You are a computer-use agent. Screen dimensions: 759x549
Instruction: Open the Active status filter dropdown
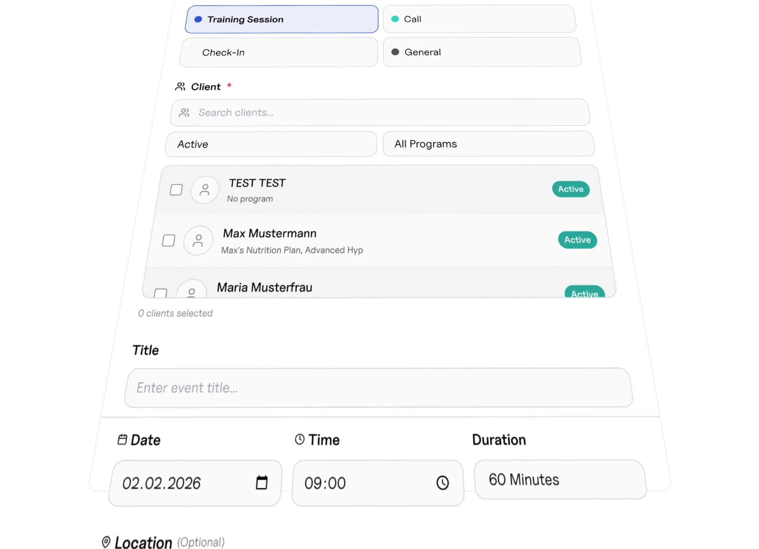(x=271, y=144)
